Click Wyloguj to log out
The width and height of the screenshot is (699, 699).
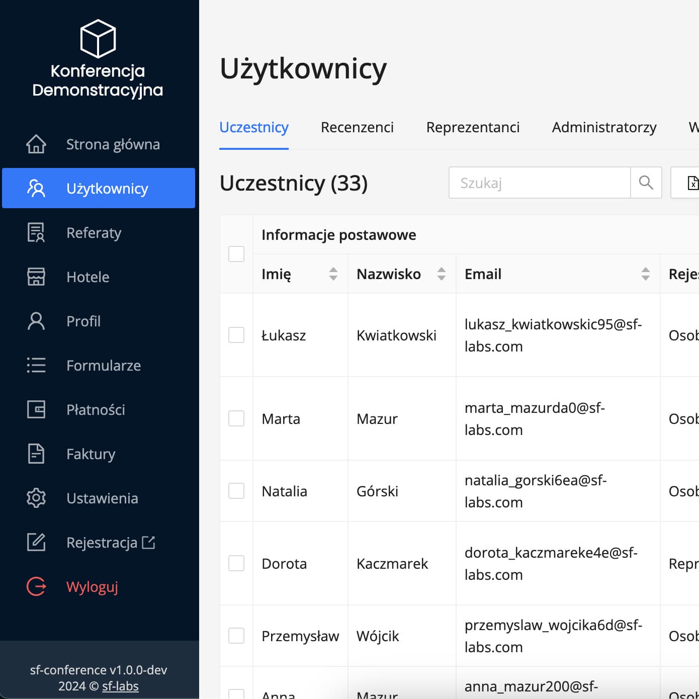(99, 586)
